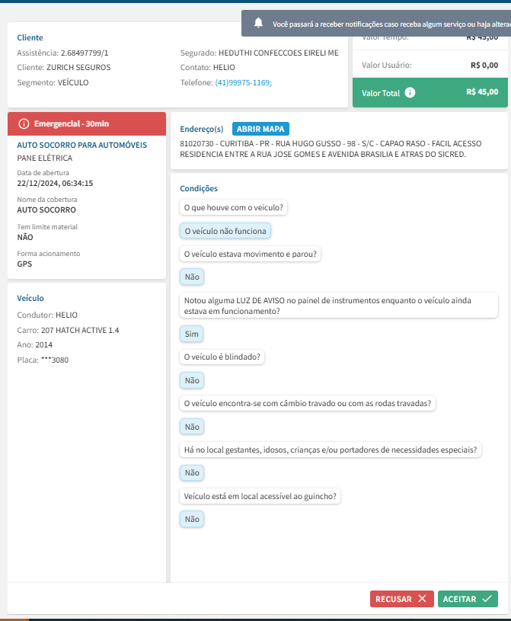Click the LUZ DE AVISO question bubble
The height and width of the screenshot is (621, 511).
coord(339,306)
